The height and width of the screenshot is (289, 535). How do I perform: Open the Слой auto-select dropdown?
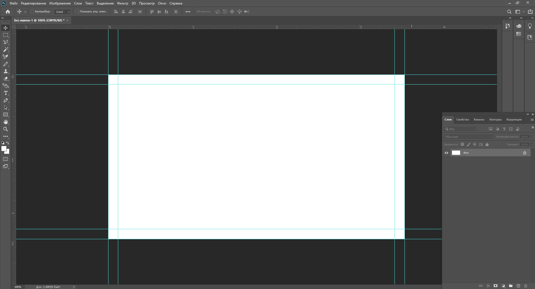(62, 12)
